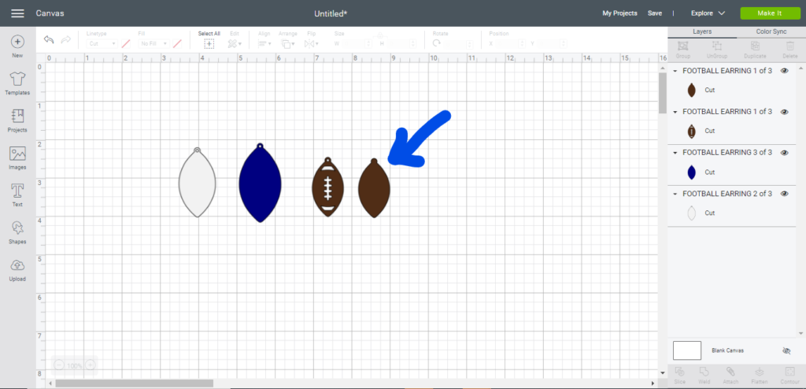Image resolution: width=806 pixels, height=389 pixels.
Task: Click Save in the header
Action: (654, 13)
